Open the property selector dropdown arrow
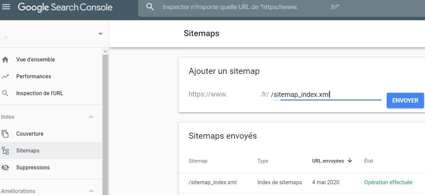 [x=100, y=34]
